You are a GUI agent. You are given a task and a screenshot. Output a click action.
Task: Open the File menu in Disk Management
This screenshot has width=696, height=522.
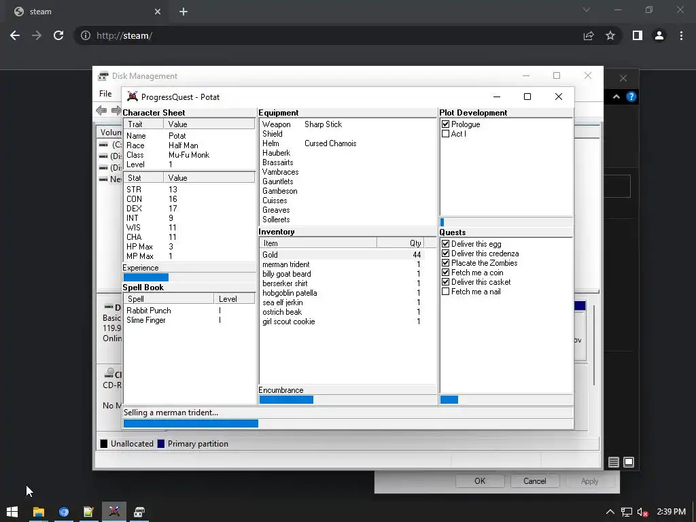tap(105, 94)
